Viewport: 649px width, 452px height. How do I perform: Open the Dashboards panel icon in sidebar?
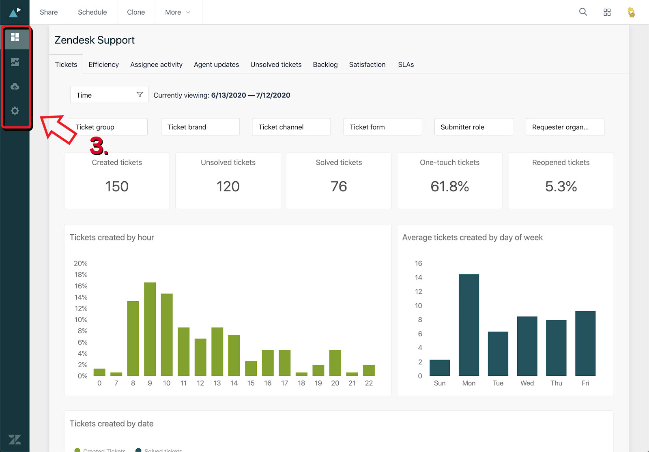(15, 38)
